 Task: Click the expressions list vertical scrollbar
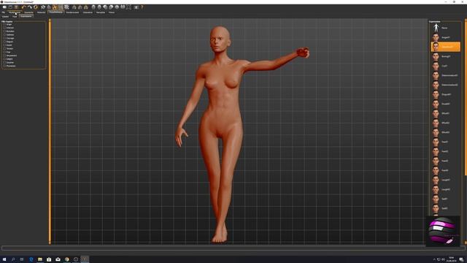click(466, 97)
